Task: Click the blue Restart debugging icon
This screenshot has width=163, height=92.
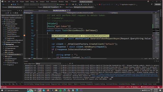Action: (x=102, y=5)
